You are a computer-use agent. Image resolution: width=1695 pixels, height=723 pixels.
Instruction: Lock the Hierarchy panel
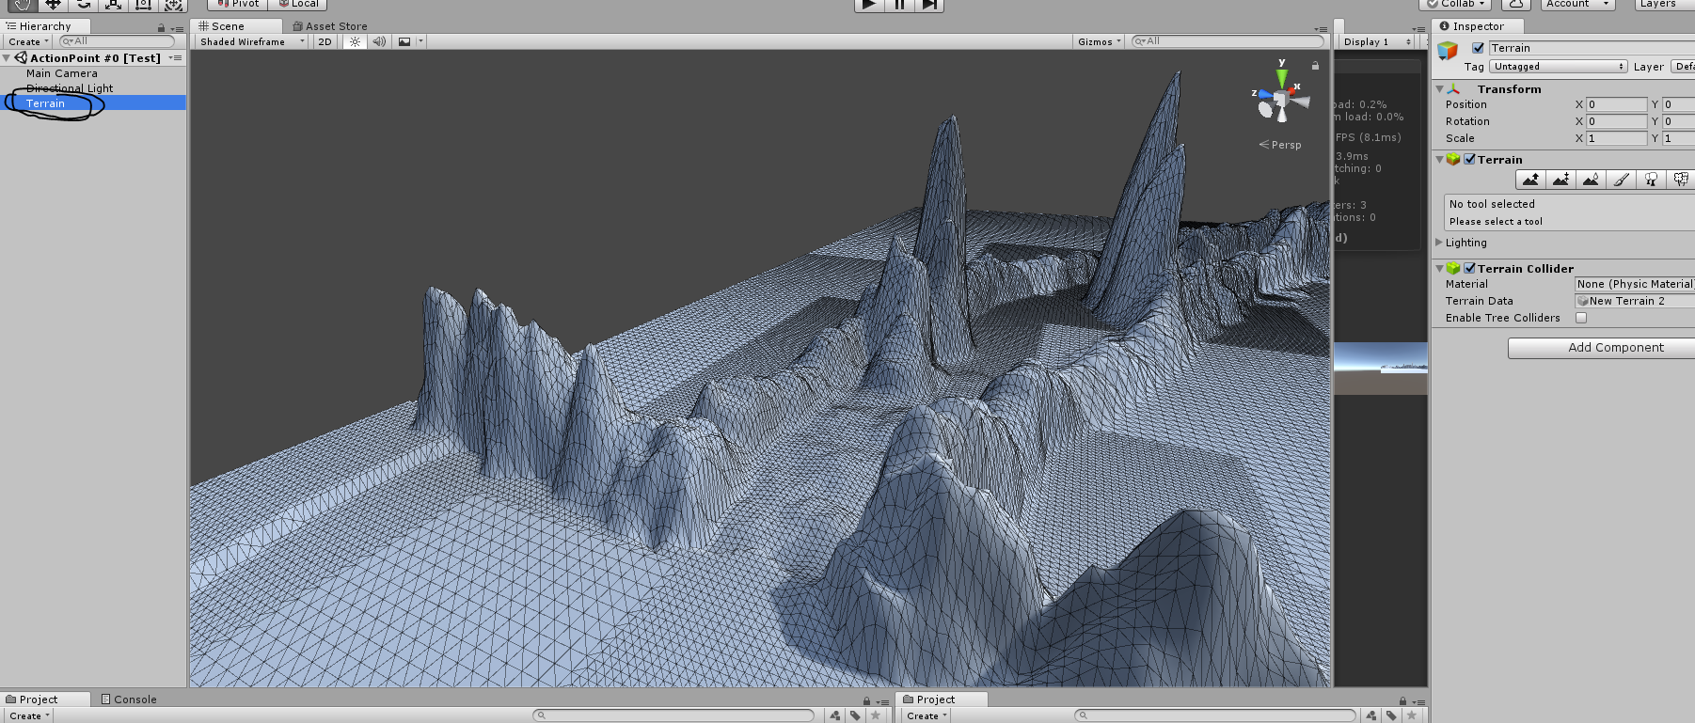[x=161, y=28]
